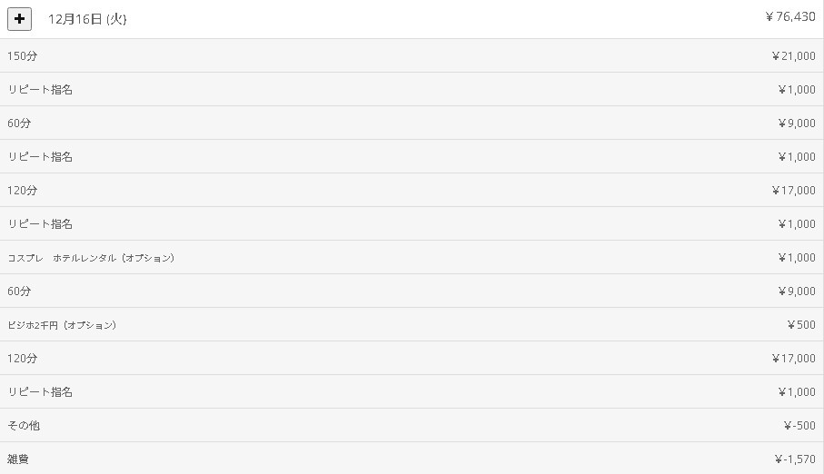Click the ¥1,000 amount on コスプレ row
The height and width of the screenshot is (474, 824).
click(797, 258)
